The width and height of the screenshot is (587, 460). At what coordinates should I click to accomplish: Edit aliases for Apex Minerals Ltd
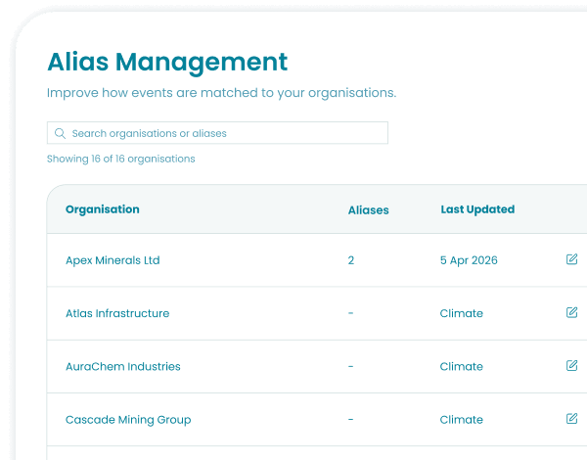point(571,259)
